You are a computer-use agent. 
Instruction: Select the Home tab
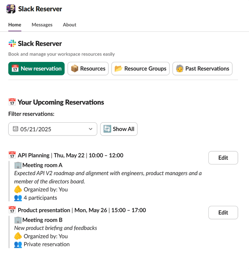pos(15,25)
